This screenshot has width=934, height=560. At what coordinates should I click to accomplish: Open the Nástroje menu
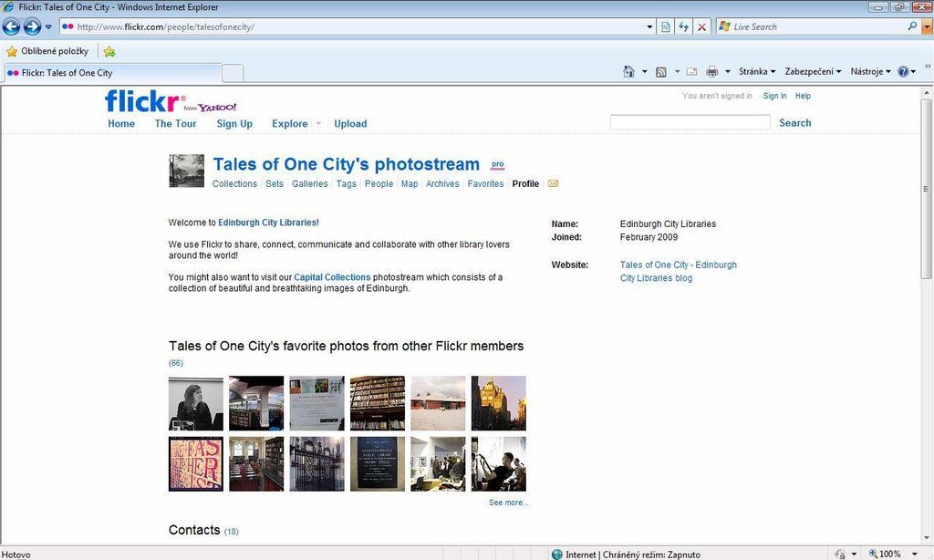tap(871, 71)
